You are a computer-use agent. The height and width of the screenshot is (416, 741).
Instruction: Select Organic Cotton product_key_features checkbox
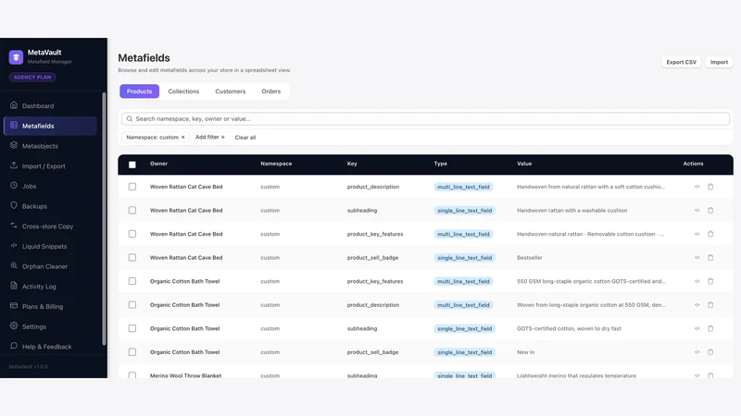coord(132,281)
